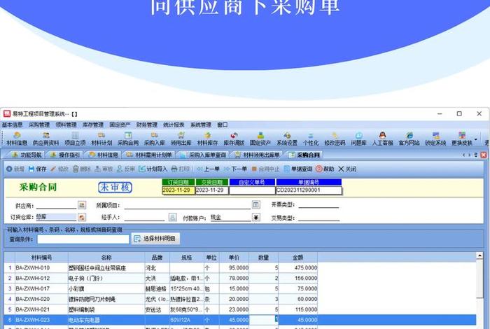This screenshot has width=490, height=329.
Task: Open 系统设置 toolbar icon
Action: [x=287, y=139]
